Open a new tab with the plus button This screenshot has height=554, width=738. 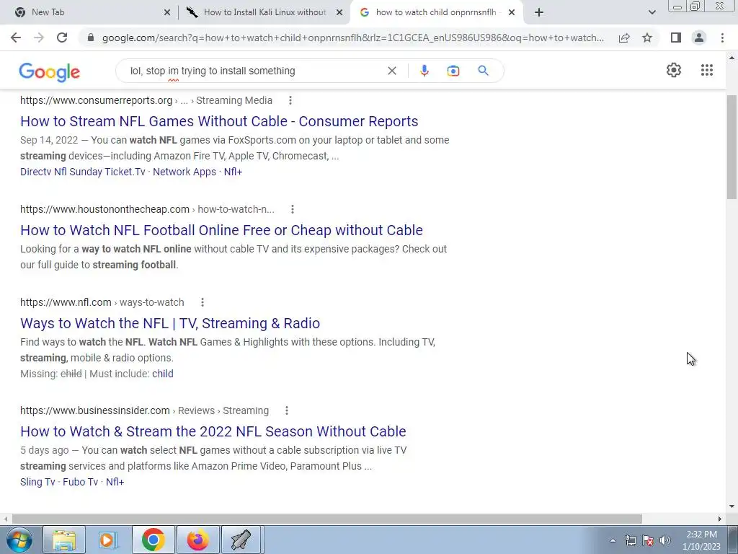tap(539, 12)
